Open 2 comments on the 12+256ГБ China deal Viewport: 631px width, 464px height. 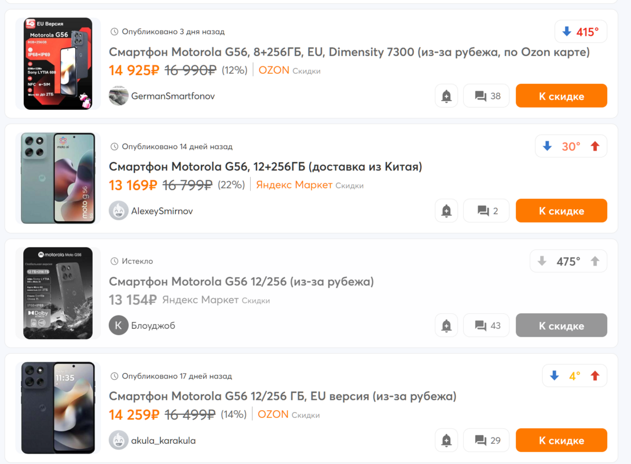click(486, 211)
